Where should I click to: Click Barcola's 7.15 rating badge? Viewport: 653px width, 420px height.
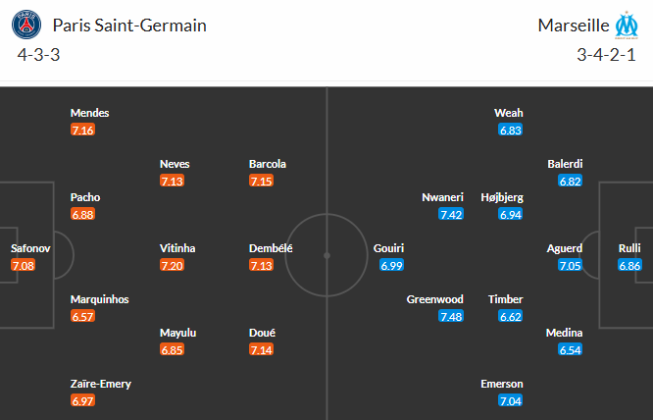261,181
